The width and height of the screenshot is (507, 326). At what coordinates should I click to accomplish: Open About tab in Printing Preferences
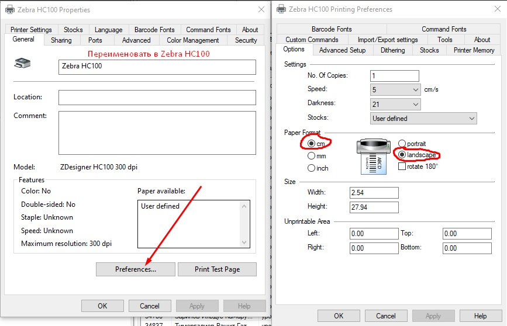(x=482, y=39)
